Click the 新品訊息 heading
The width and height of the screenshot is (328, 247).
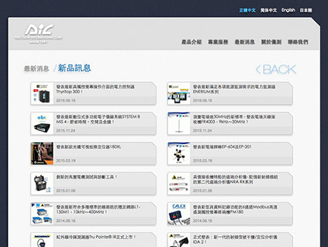pyautogui.click(x=74, y=68)
